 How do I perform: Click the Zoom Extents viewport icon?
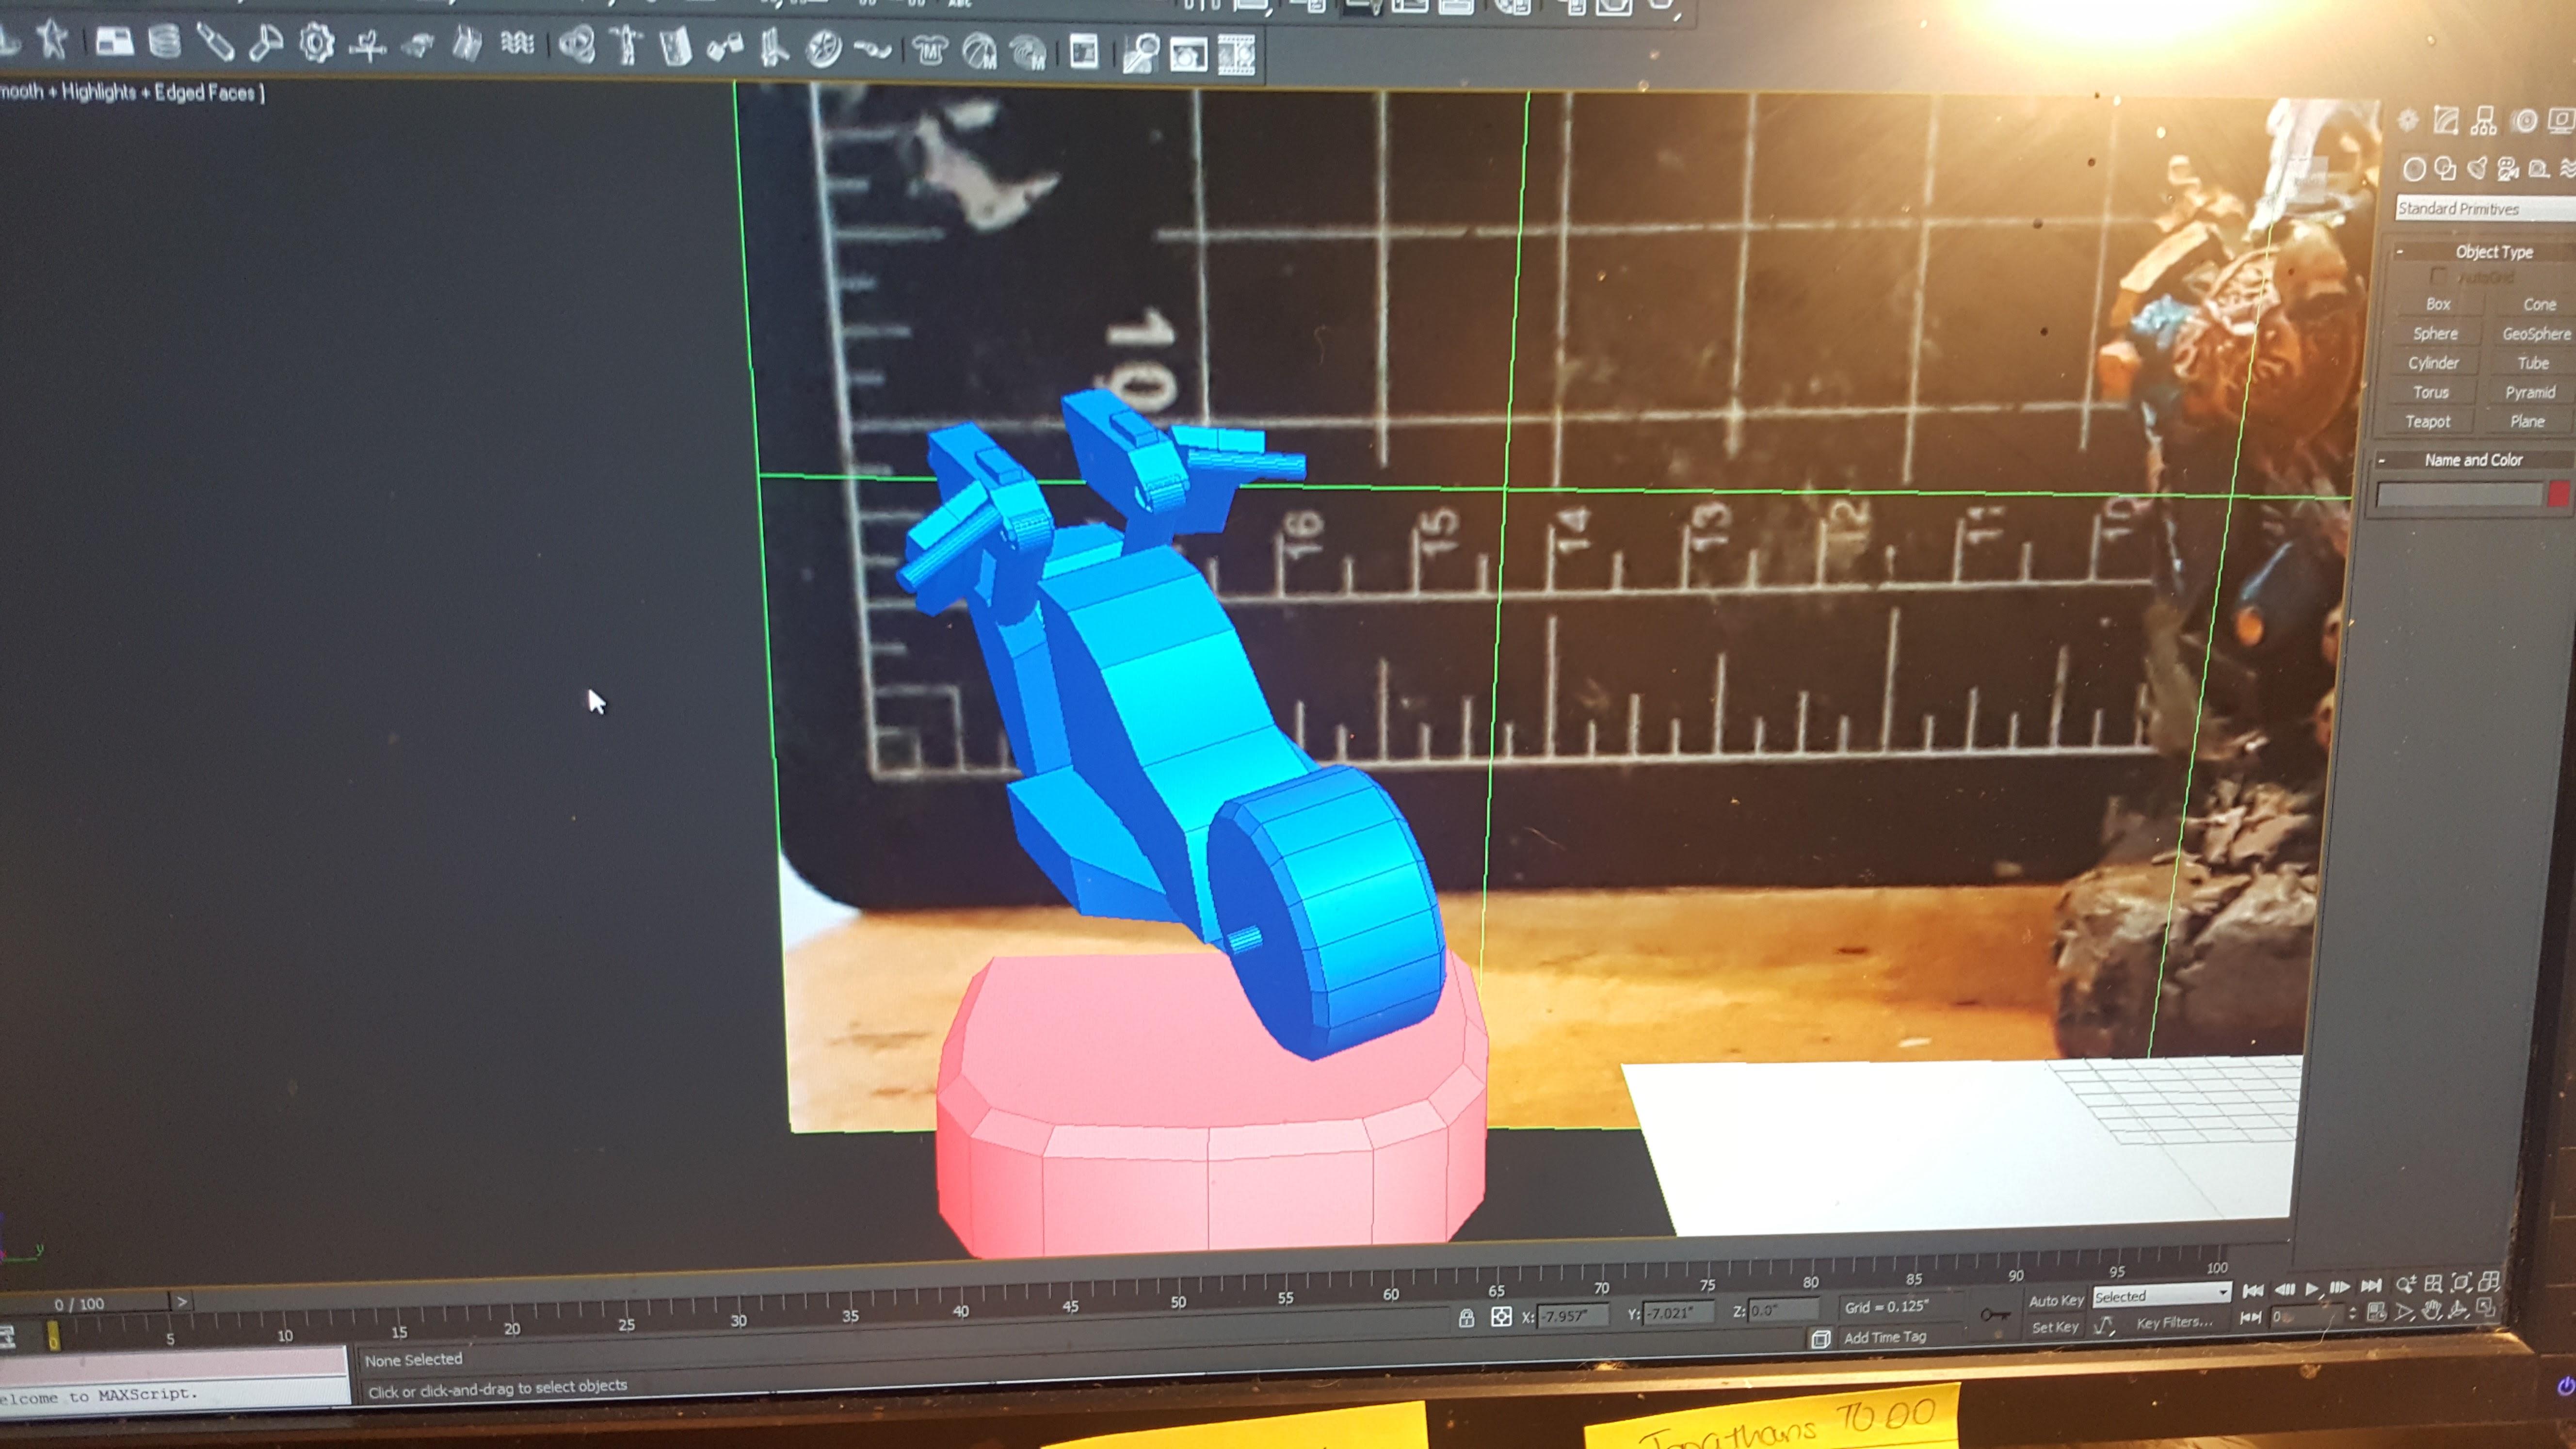pyautogui.click(x=2461, y=1283)
